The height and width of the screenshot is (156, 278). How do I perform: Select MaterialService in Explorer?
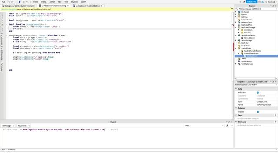pos(247,19)
